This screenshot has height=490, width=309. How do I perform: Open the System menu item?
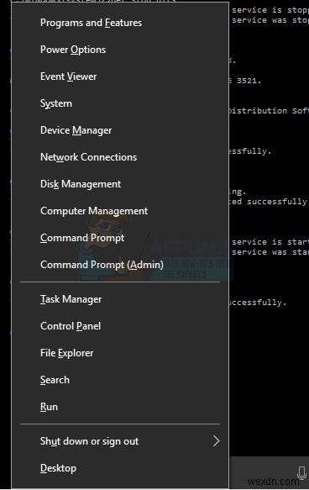(x=120, y=103)
